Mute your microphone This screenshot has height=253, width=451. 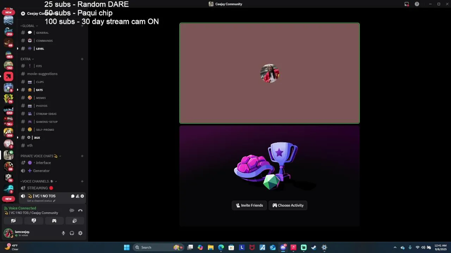63,233
